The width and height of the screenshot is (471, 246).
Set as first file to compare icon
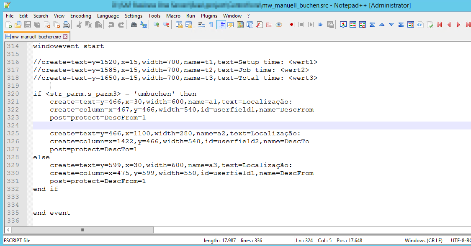tap(343, 25)
